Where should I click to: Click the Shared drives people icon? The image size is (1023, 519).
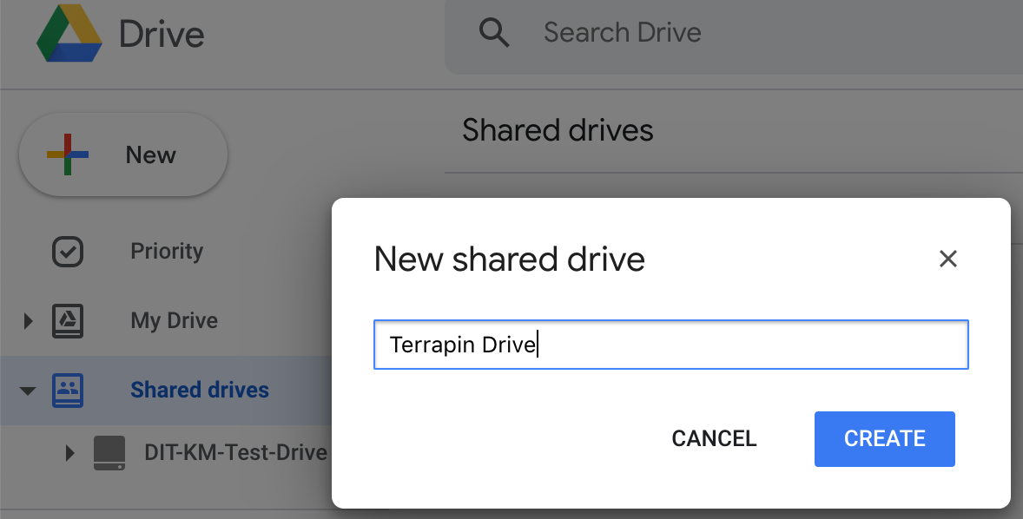[x=67, y=390]
